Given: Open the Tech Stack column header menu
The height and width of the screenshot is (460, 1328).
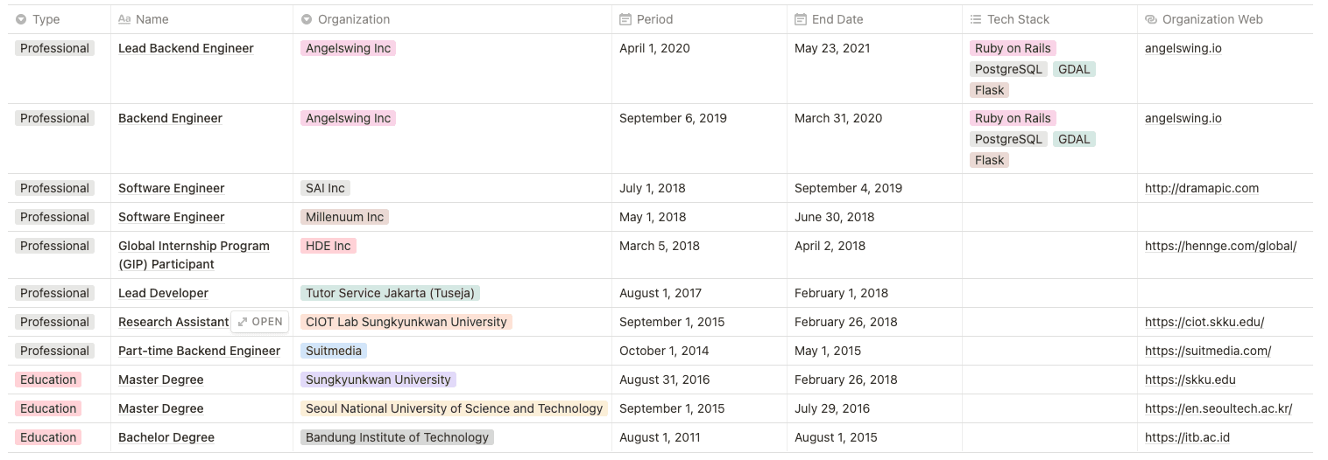Looking at the screenshot, I should [1018, 19].
